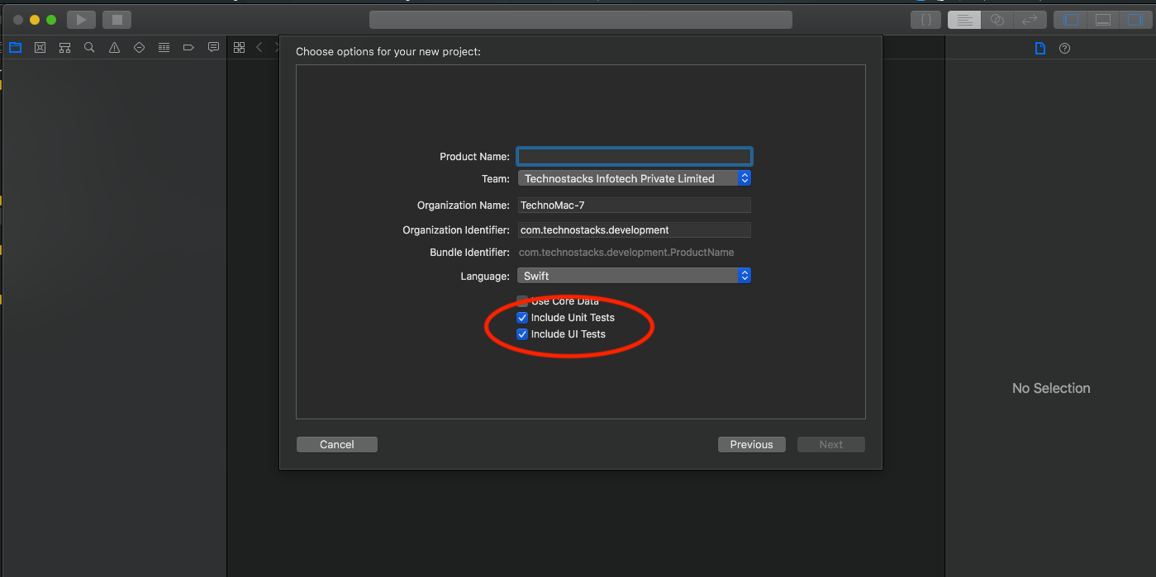Select the Test navigator diamond icon
This screenshot has height=577, width=1156.
139,47
